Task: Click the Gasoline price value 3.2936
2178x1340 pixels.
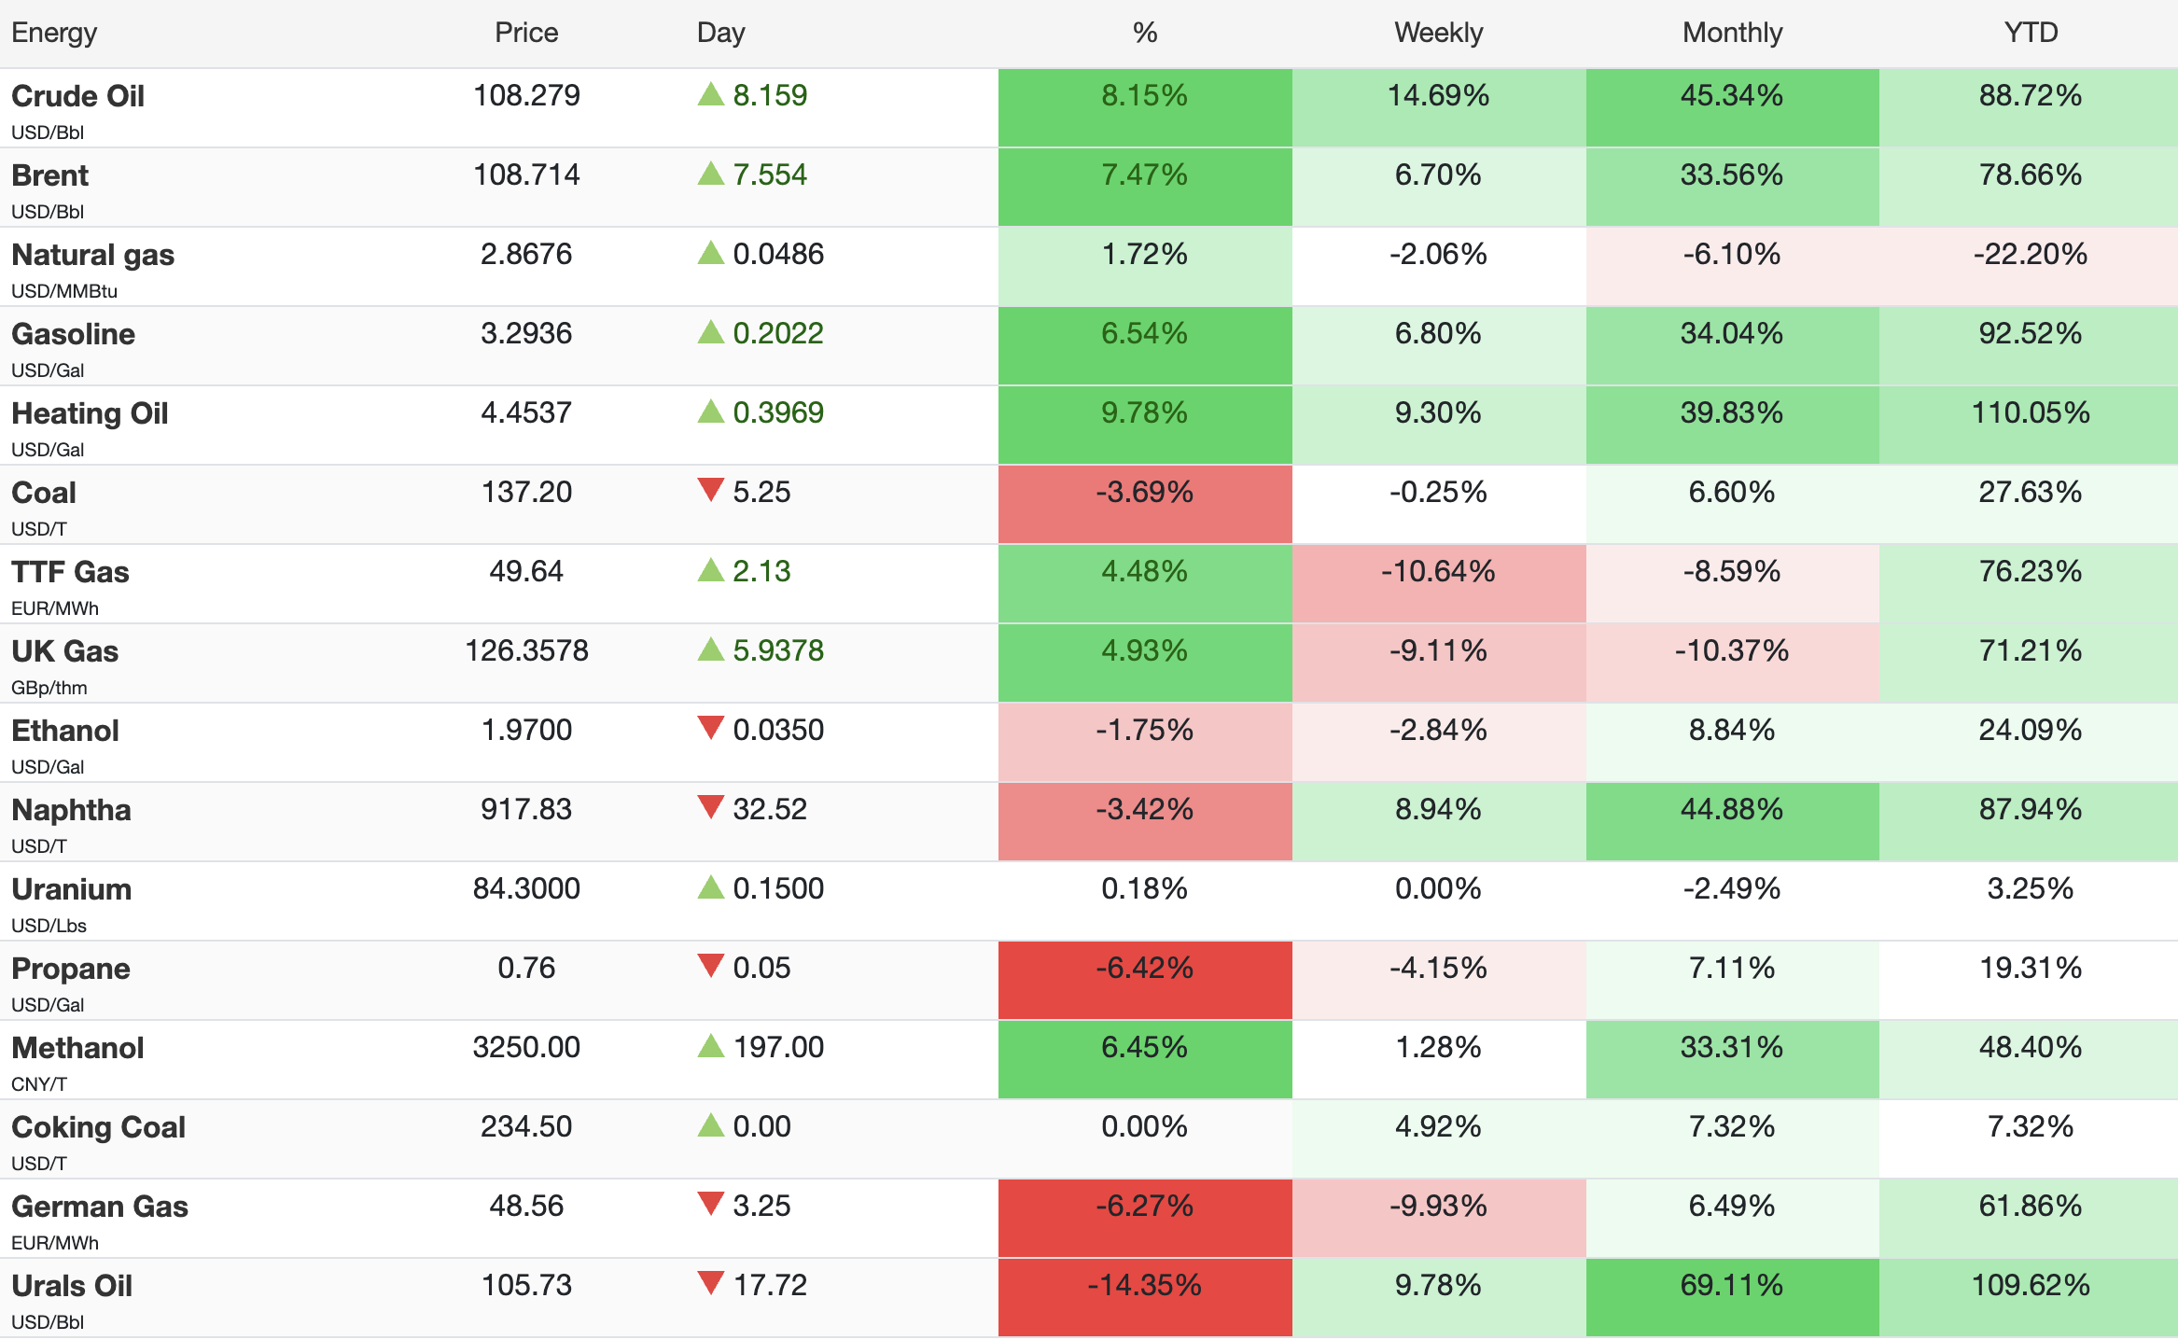Action: point(526,333)
